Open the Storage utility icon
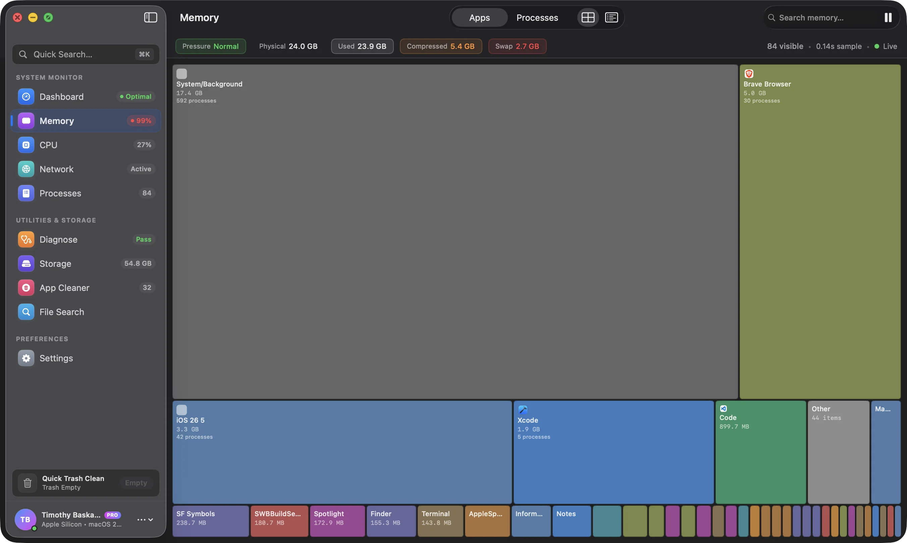Viewport: 907px width, 543px height. coord(26,263)
